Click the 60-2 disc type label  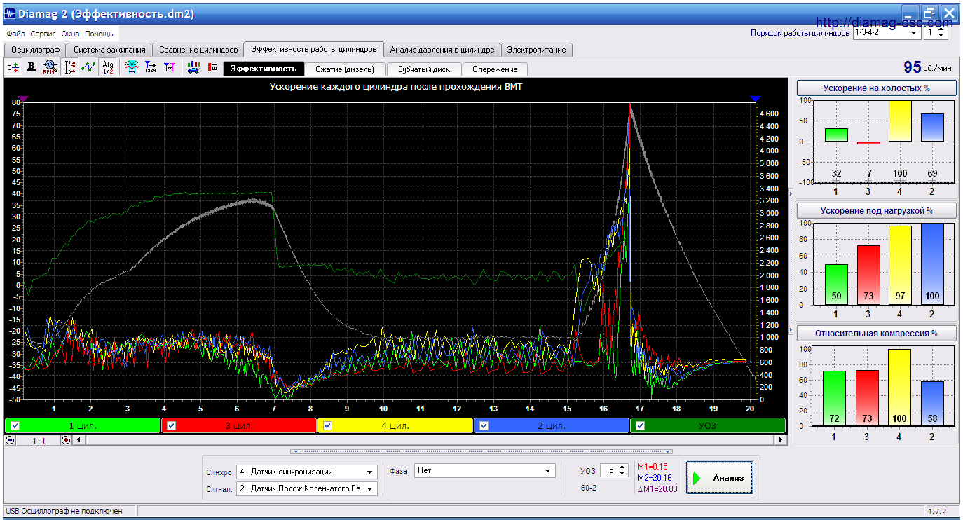coord(589,488)
